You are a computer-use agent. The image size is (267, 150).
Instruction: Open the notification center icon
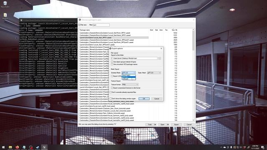click(x=263, y=147)
